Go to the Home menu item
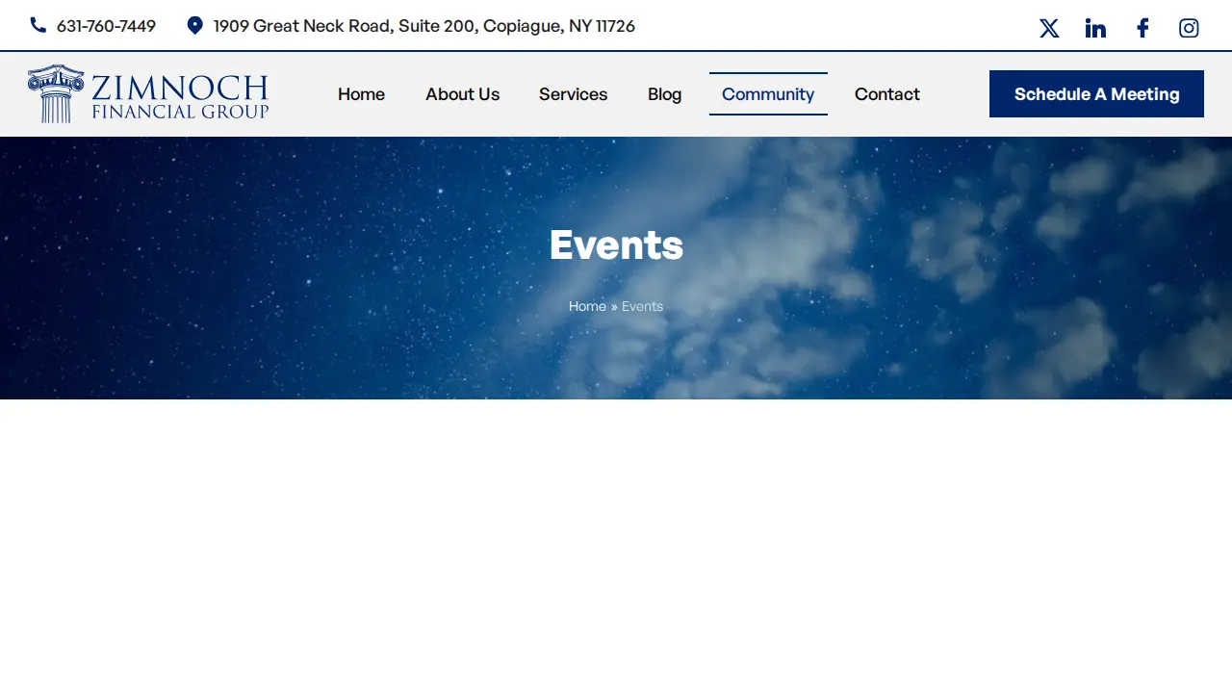Image resolution: width=1232 pixels, height=693 pixels. (x=361, y=94)
